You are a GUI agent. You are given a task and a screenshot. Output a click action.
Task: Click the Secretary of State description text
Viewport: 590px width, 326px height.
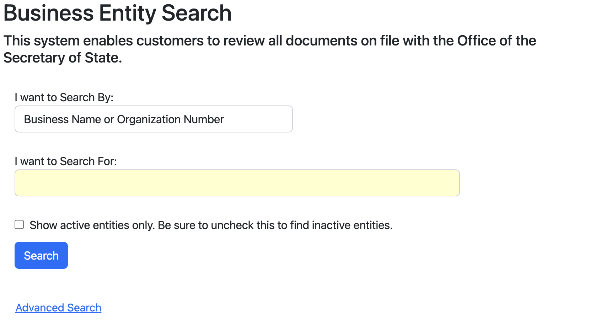click(x=63, y=58)
